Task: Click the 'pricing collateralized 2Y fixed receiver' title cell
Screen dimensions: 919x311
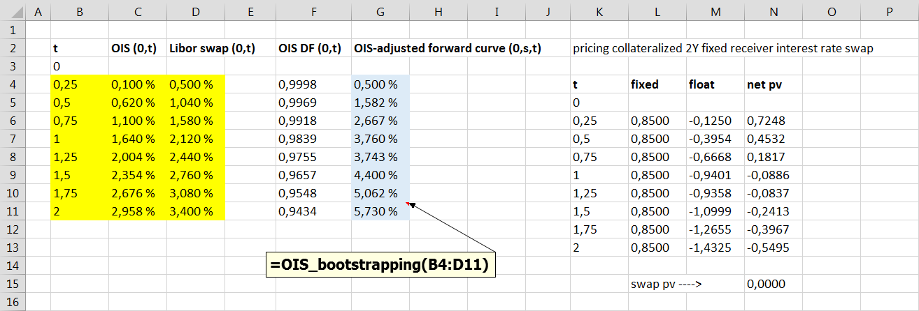Action: [x=722, y=48]
